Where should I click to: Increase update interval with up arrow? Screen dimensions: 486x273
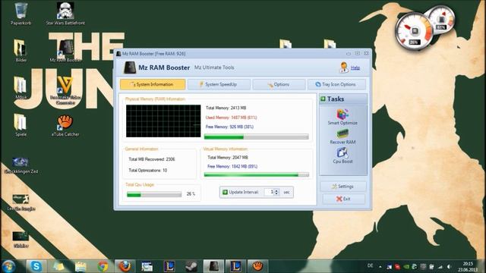pos(276,190)
